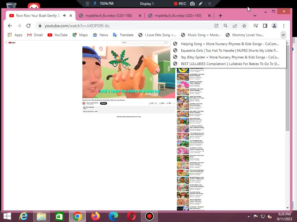The width and height of the screenshot is (297, 222).
Task: Bookmark this page with the star icon
Action: [x=244, y=26]
